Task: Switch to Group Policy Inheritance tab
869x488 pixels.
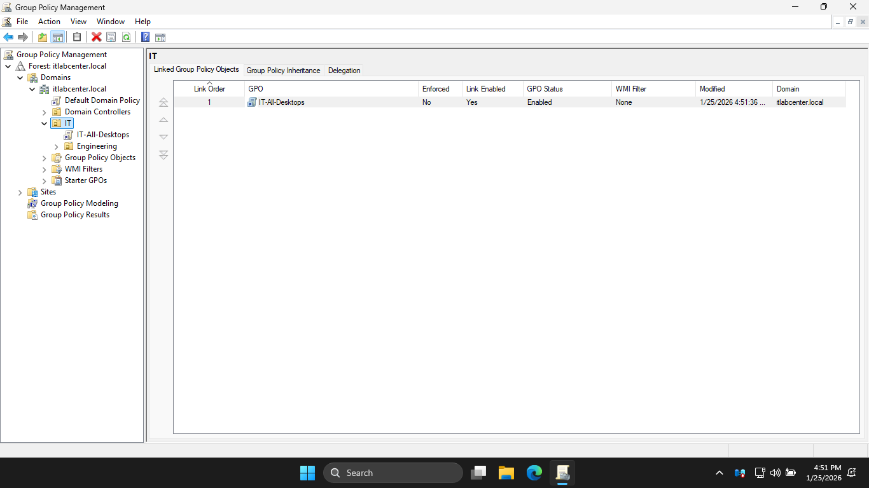Action: [x=283, y=71]
